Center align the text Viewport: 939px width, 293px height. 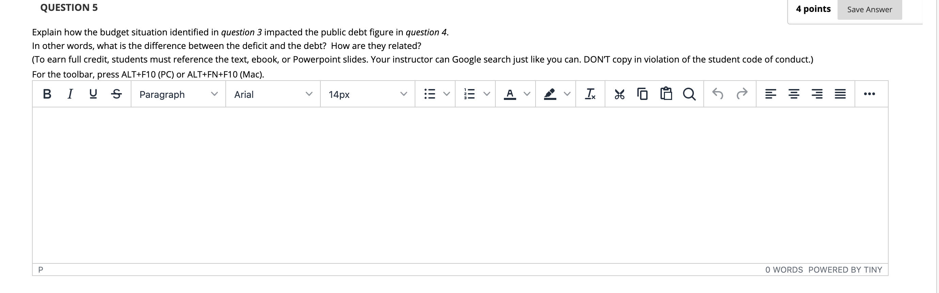(794, 94)
